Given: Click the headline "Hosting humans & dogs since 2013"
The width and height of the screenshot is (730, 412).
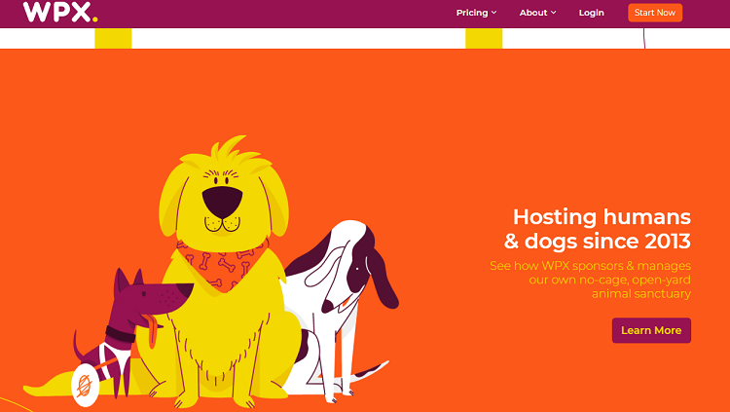Looking at the screenshot, I should click(598, 229).
